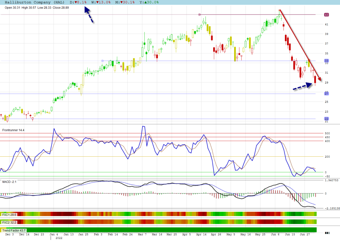Viewport: 340px width, 244px height.
Task: Select the highlighted 33 price level tag
Action: pos(326,61)
